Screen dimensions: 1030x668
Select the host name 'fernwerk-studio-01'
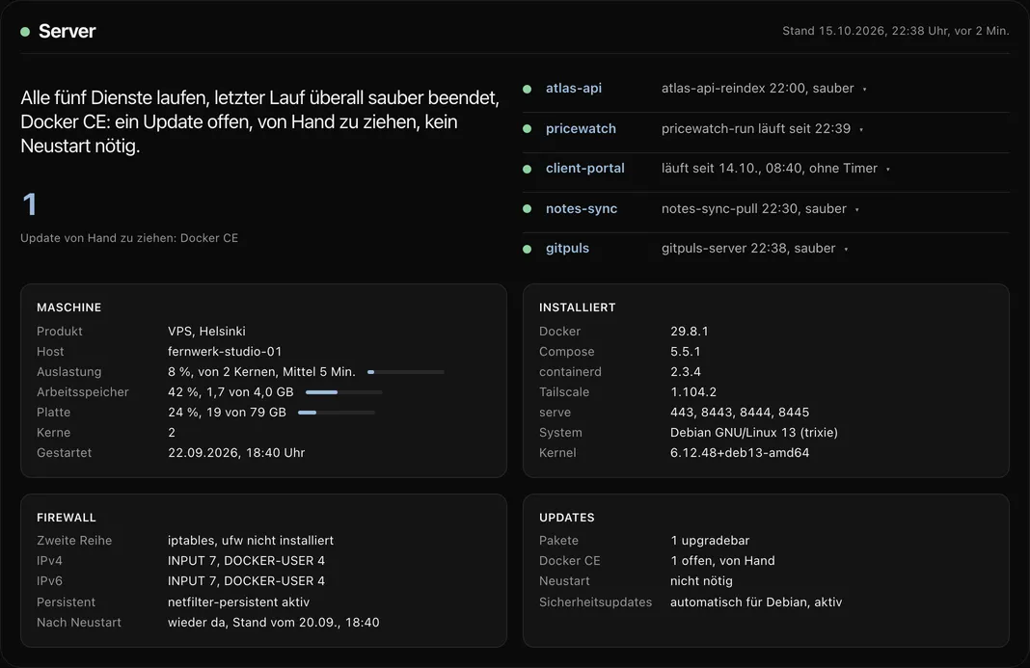(x=225, y=352)
